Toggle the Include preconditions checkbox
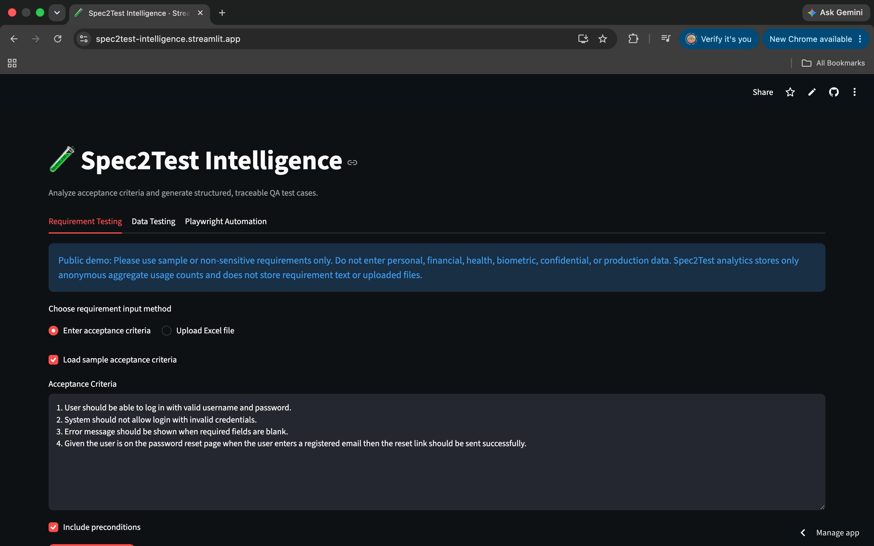 point(53,527)
